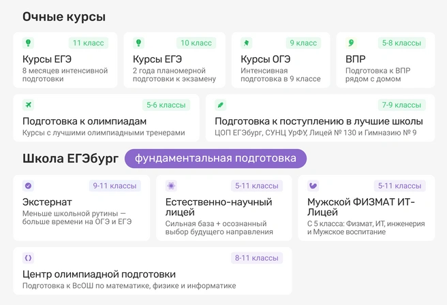Click the Подготовка к ВсОШ по математике text
Screen dimensions: 447x305
[x=129, y=286]
